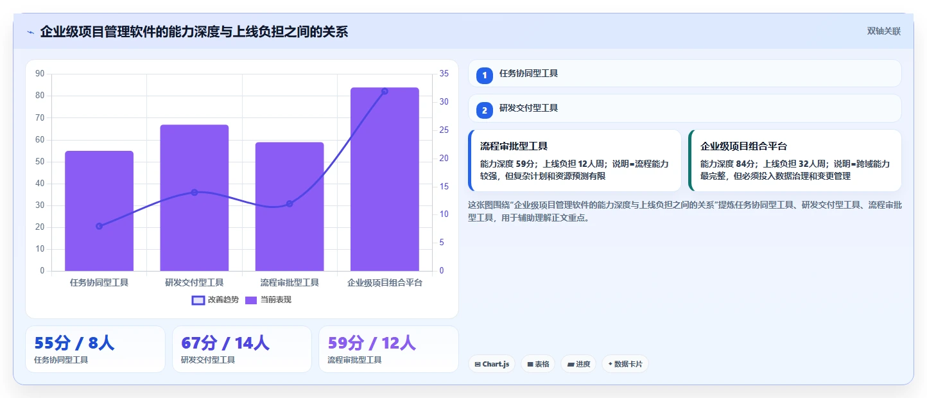Open the 企业级项目组合平台 detail card
The height and width of the screenshot is (398, 927).
795,160
